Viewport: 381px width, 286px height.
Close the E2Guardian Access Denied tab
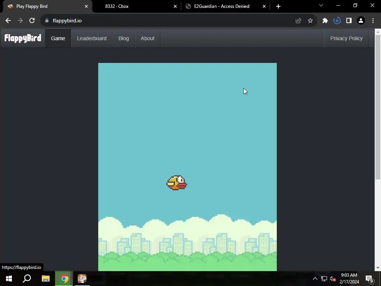(x=264, y=6)
